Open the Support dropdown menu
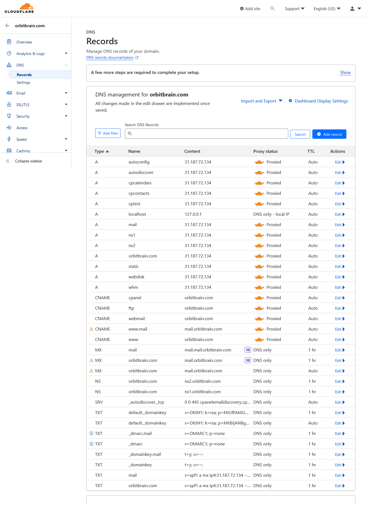This screenshot has height=505, width=370. coord(295,9)
